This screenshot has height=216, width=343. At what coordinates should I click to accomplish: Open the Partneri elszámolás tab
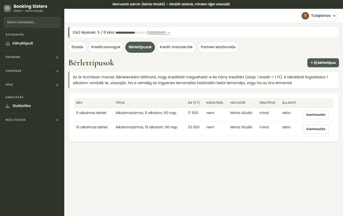pyautogui.click(x=218, y=47)
